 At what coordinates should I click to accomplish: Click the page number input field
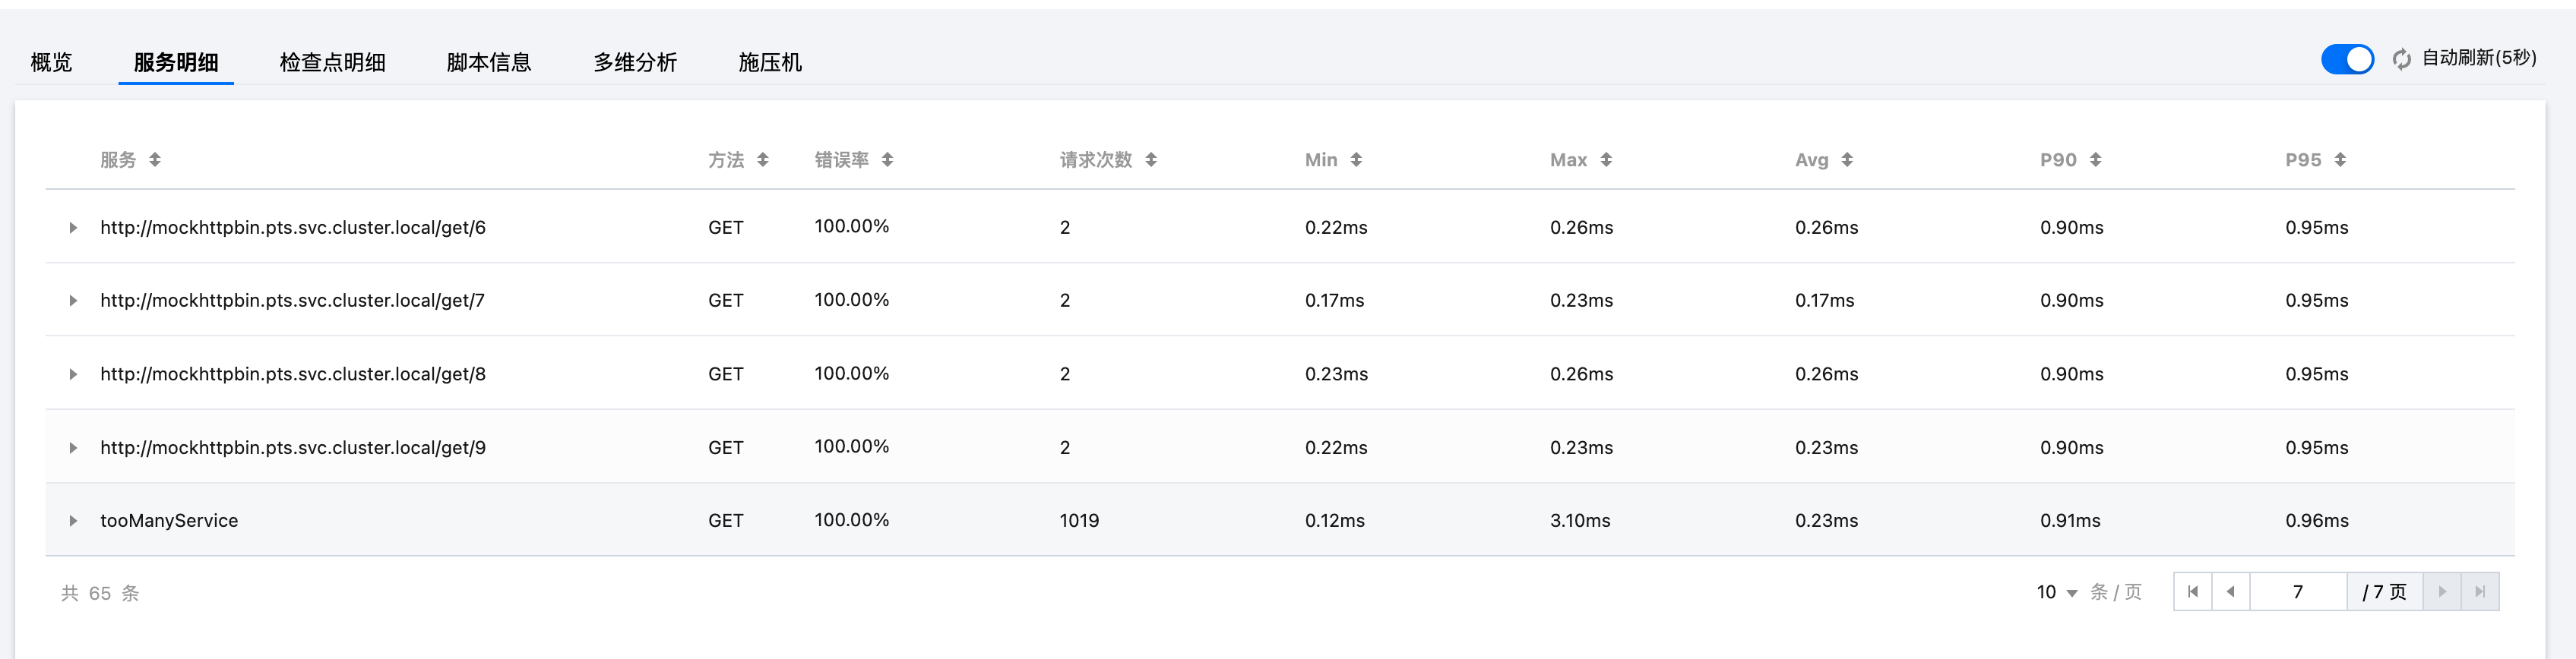click(2297, 592)
